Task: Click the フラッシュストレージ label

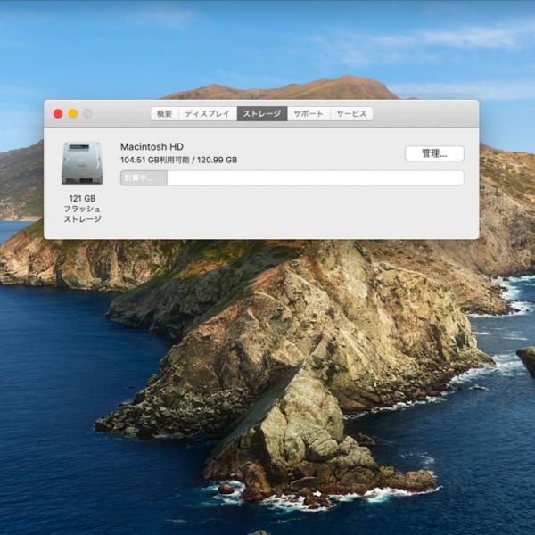Action: 82,214
